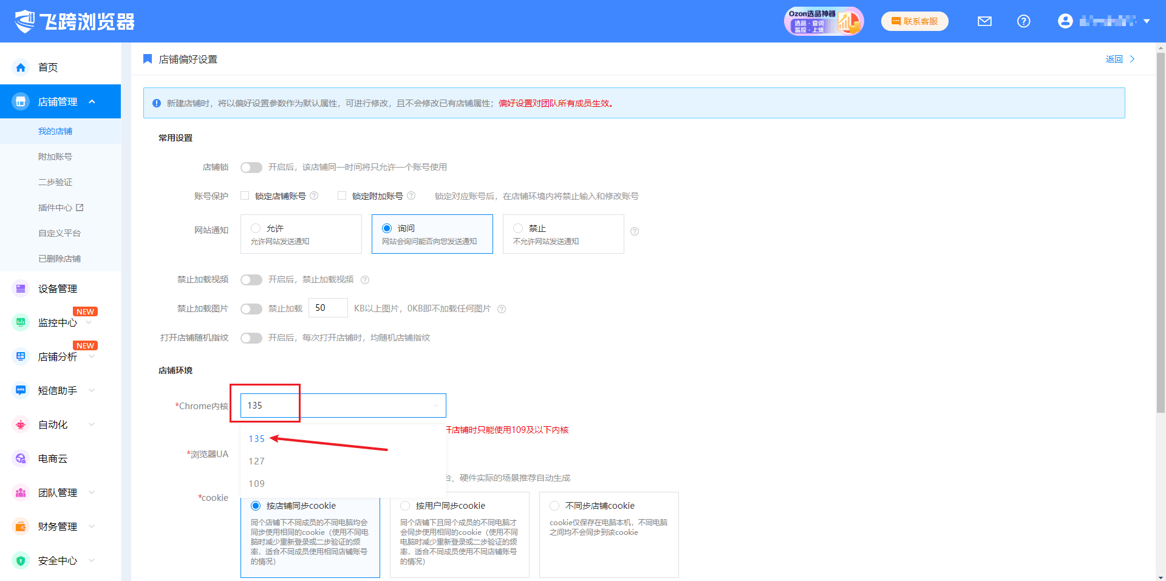The height and width of the screenshot is (581, 1166).
Task: Click the mail envelope icon in header
Action: click(984, 21)
